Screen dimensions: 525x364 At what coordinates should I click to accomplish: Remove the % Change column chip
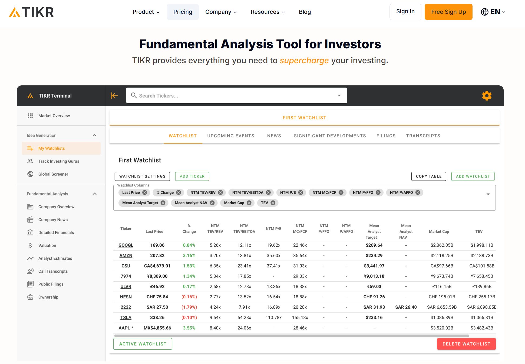pyautogui.click(x=179, y=192)
